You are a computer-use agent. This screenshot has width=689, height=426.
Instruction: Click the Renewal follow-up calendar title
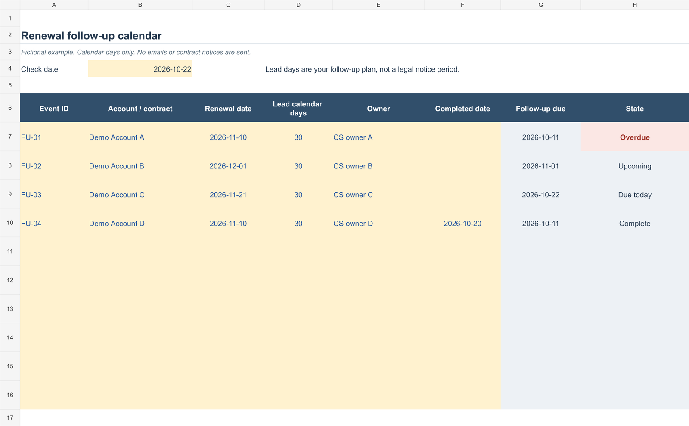[x=91, y=36]
